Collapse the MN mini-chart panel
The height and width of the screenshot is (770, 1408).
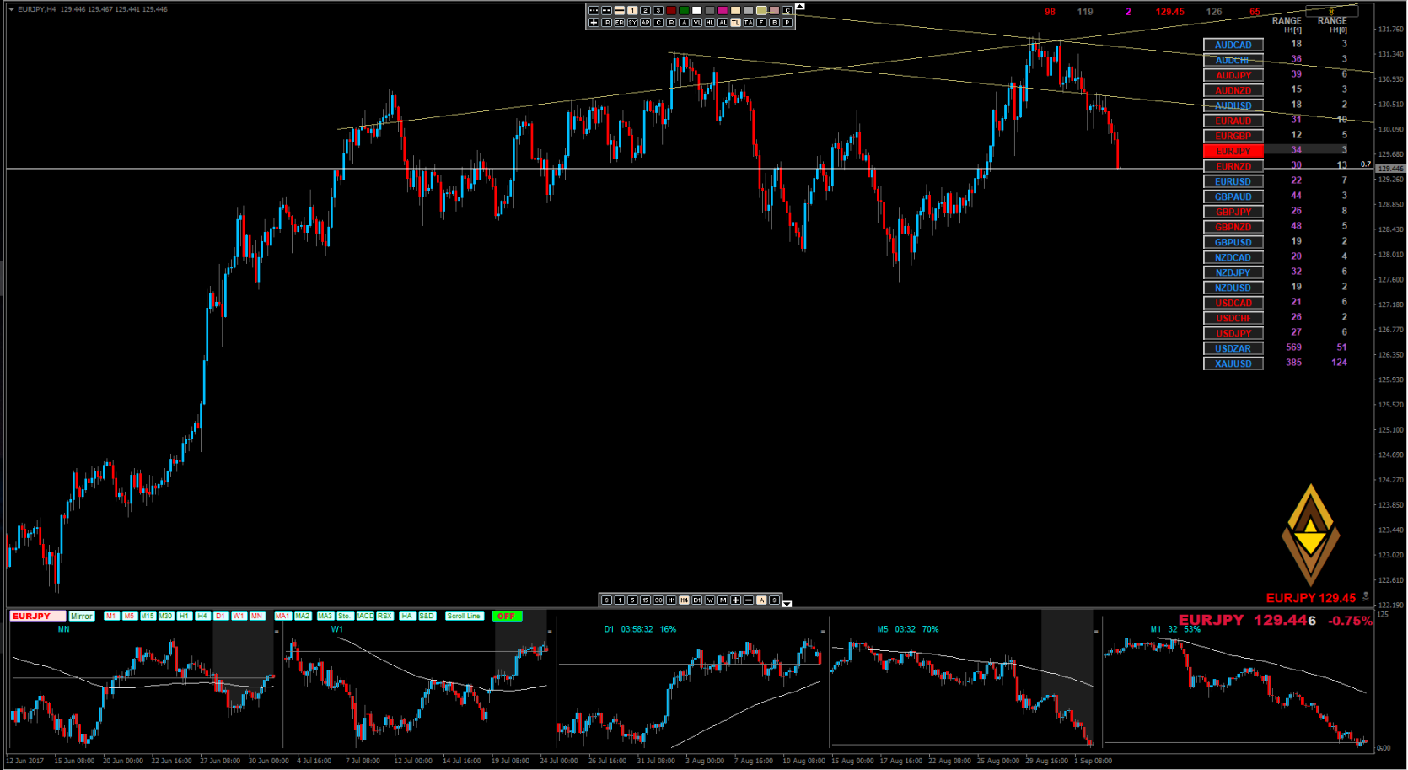(277, 631)
